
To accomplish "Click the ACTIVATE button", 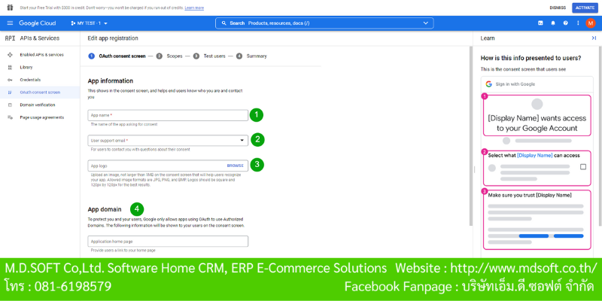I will click(585, 8).
